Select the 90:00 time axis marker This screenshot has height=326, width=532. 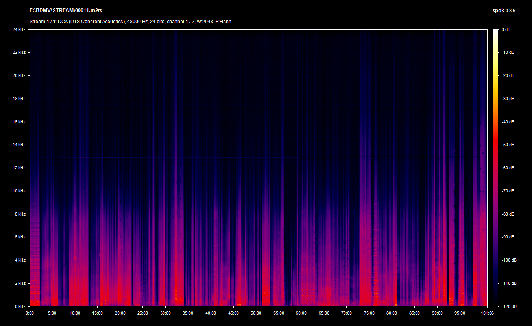[437, 313]
